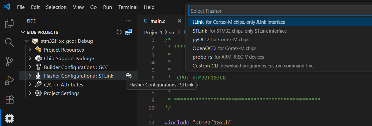The height and width of the screenshot is (126, 372).
Task: Open the Explorer view in activity bar
Action: point(9,23)
